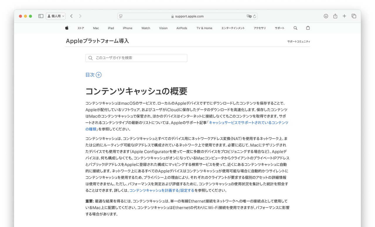Viewport: 375px width, 227px height.
Task: Open a new tab
Action: pos(345,16)
